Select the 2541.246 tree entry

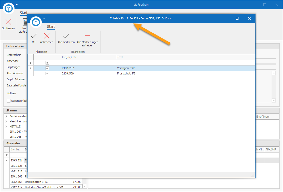pyautogui.click(x=18, y=137)
